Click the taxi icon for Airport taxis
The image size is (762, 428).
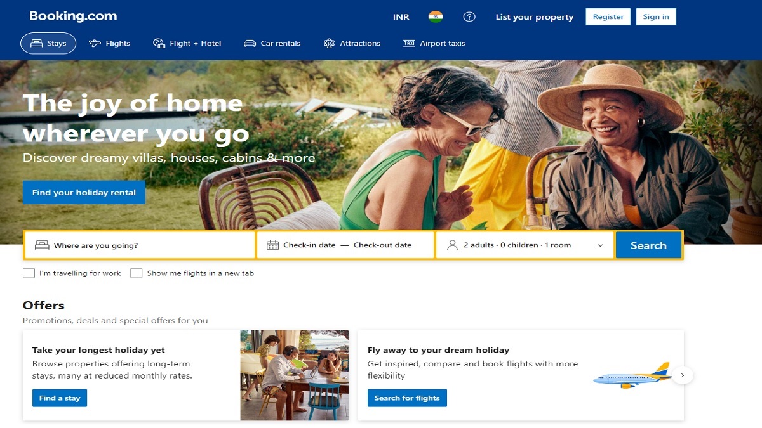coord(409,44)
